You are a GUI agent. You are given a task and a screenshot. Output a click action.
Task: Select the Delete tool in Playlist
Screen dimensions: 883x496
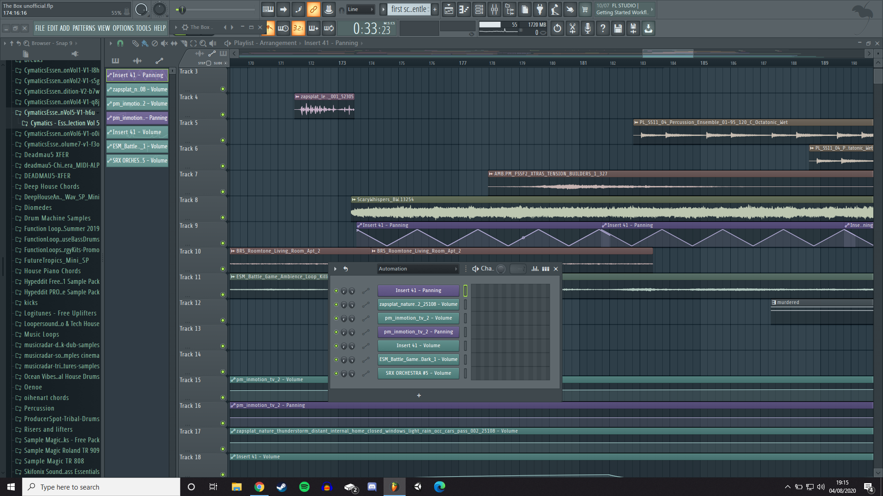pyautogui.click(x=155, y=43)
